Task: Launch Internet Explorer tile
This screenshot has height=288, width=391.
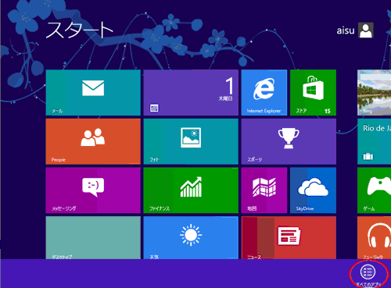Action: [264, 93]
